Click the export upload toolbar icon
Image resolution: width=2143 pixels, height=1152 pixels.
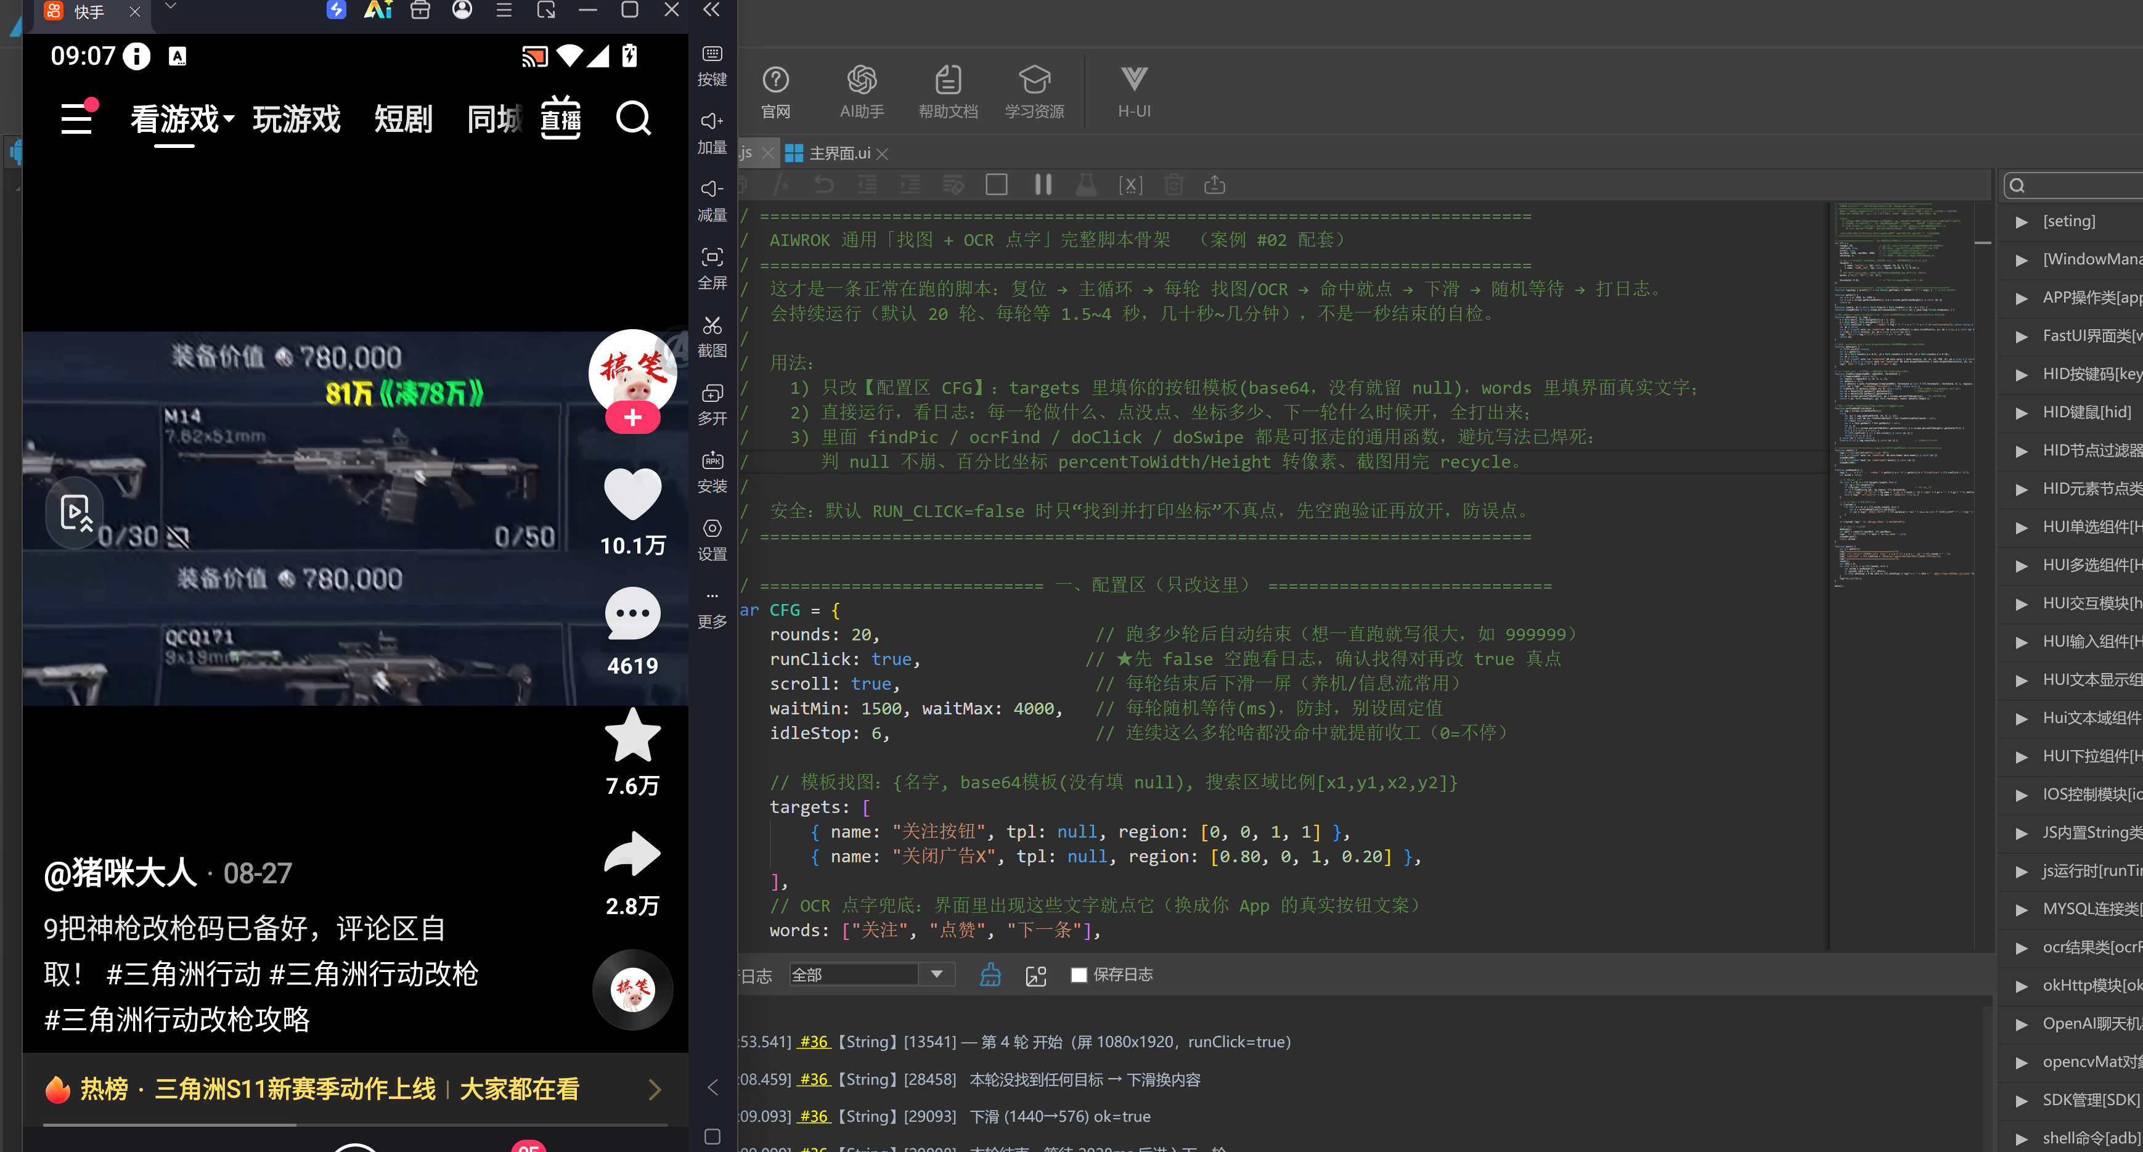[1214, 185]
